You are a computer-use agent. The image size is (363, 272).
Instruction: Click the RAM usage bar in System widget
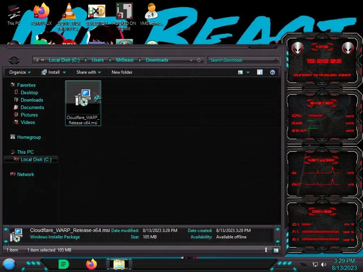click(x=310, y=121)
